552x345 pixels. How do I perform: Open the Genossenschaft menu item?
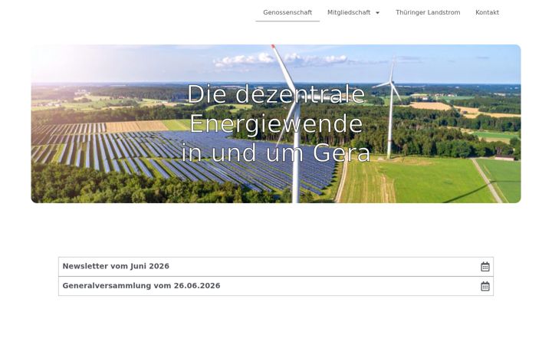(287, 12)
